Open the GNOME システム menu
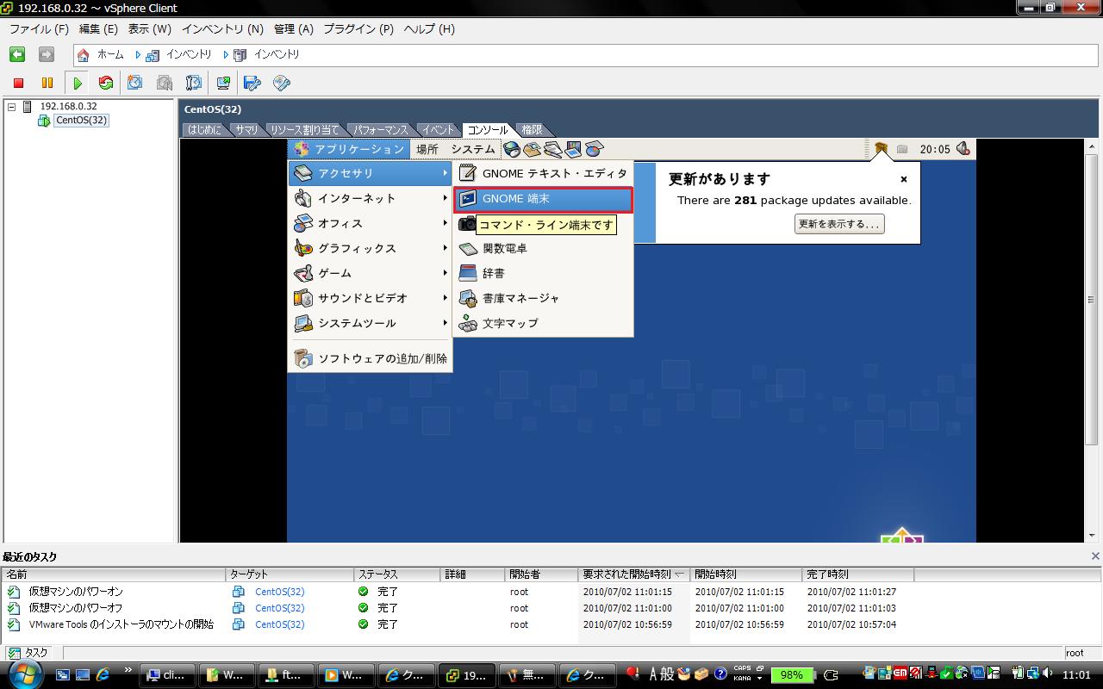Viewport: 1103px width, 689px height. (473, 149)
